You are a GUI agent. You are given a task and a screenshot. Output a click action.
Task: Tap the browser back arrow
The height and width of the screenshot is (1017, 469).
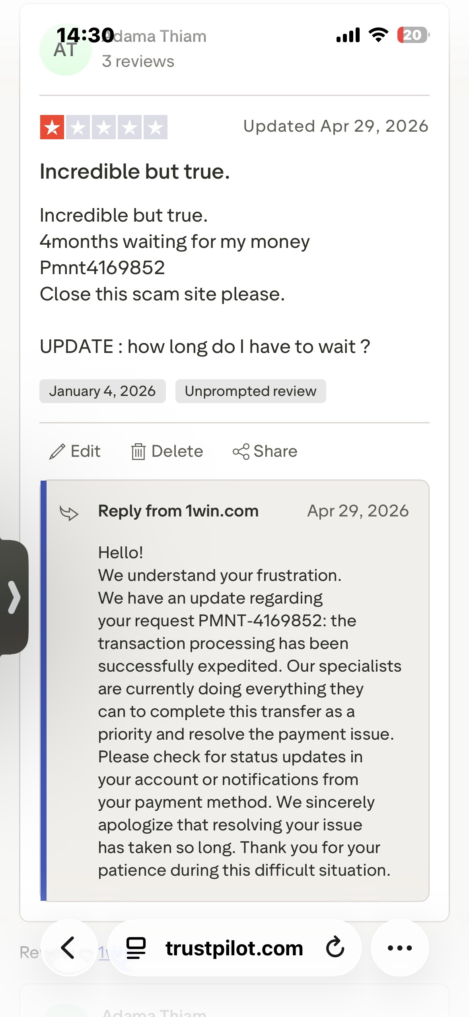click(x=68, y=948)
